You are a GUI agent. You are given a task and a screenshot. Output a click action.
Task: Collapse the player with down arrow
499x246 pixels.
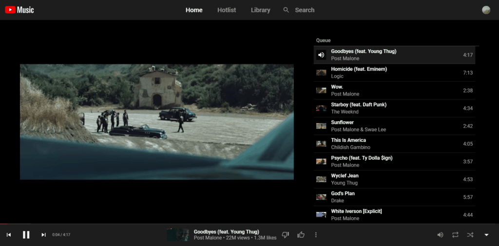tap(486, 235)
